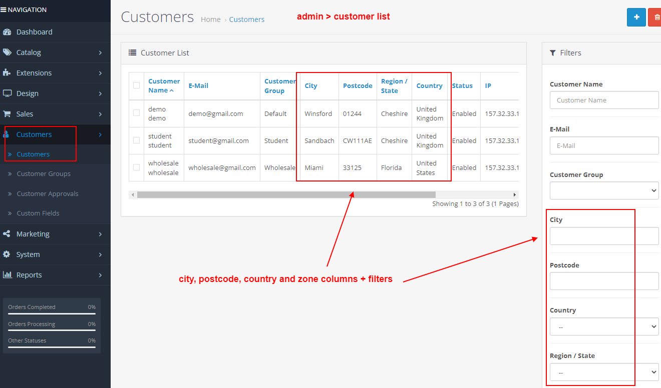Open the Region / State filter dropdown
Image resolution: width=661 pixels, height=388 pixels.
coord(604,372)
